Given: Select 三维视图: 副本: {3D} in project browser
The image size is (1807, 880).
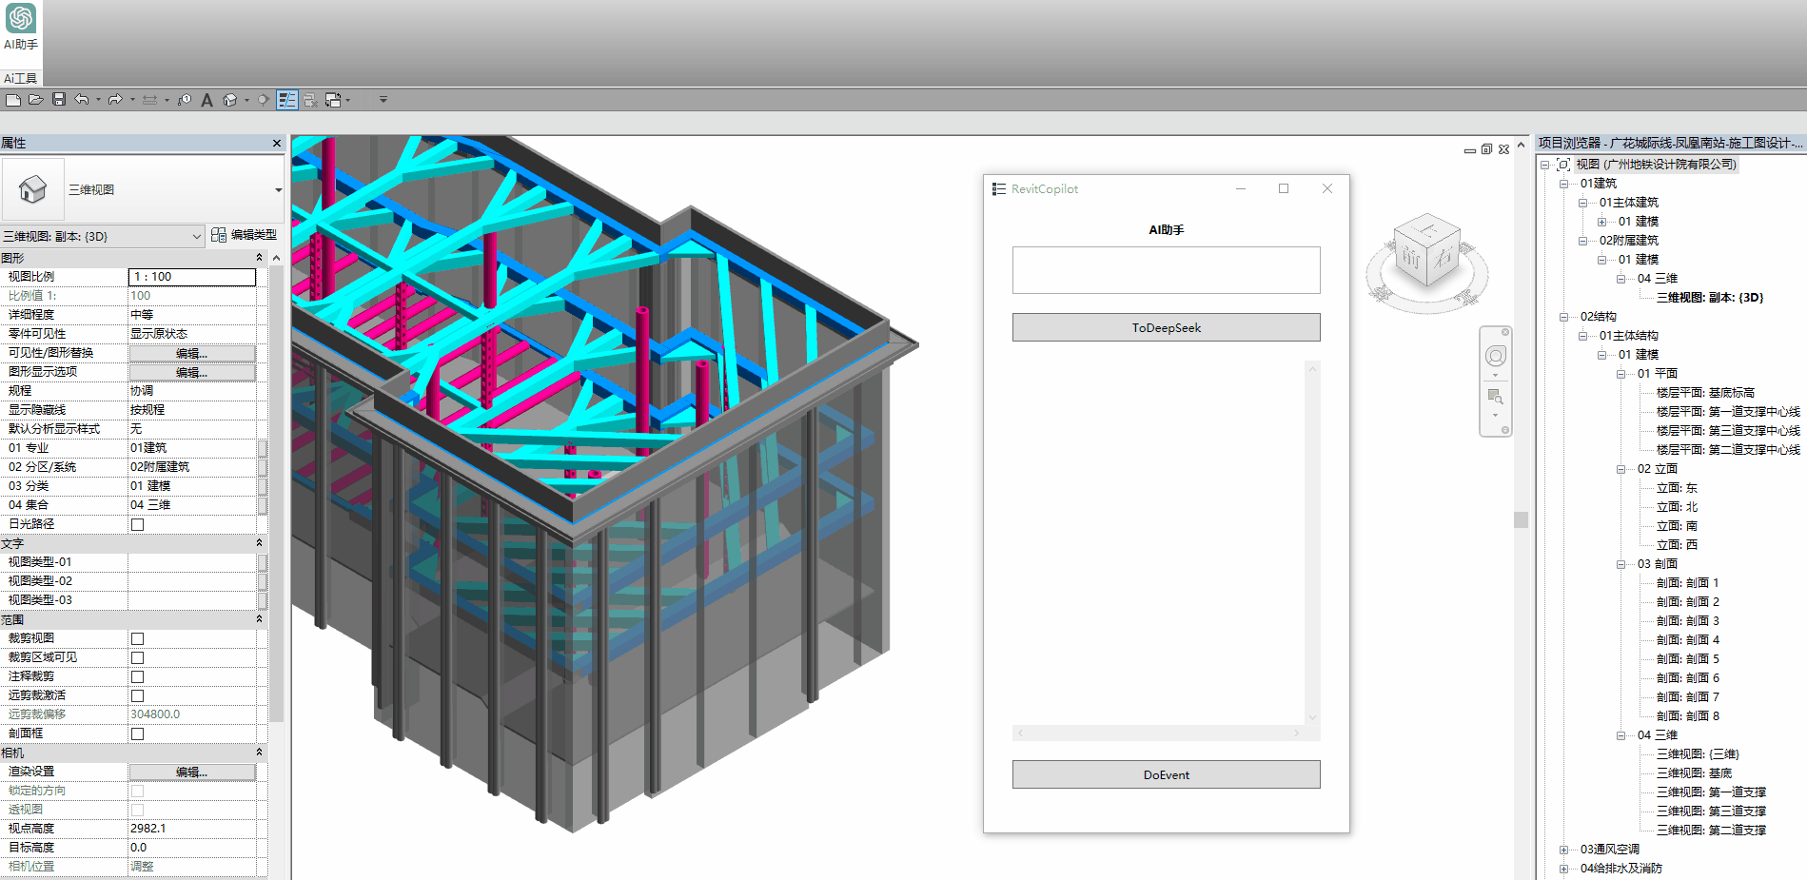Looking at the screenshot, I should 1710,298.
